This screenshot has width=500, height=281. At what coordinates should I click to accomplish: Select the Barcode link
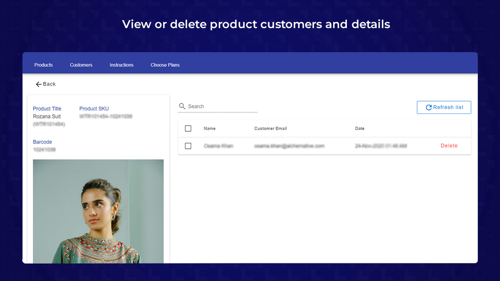42,142
